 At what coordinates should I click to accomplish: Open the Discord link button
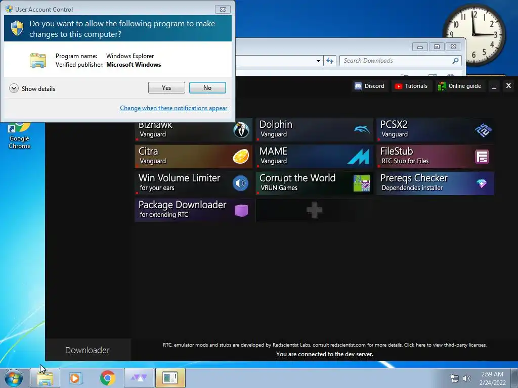pyautogui.click(x=369, y=86)
